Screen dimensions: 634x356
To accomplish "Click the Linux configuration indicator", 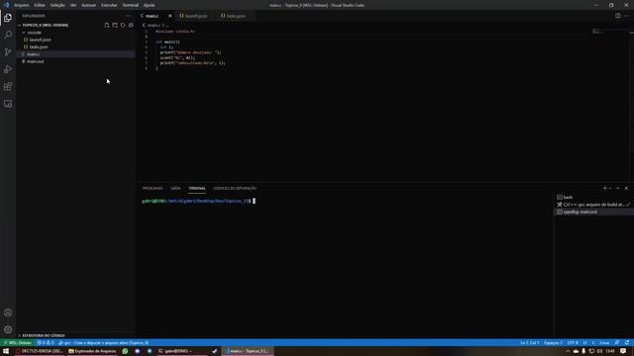I will click(604, 343).
